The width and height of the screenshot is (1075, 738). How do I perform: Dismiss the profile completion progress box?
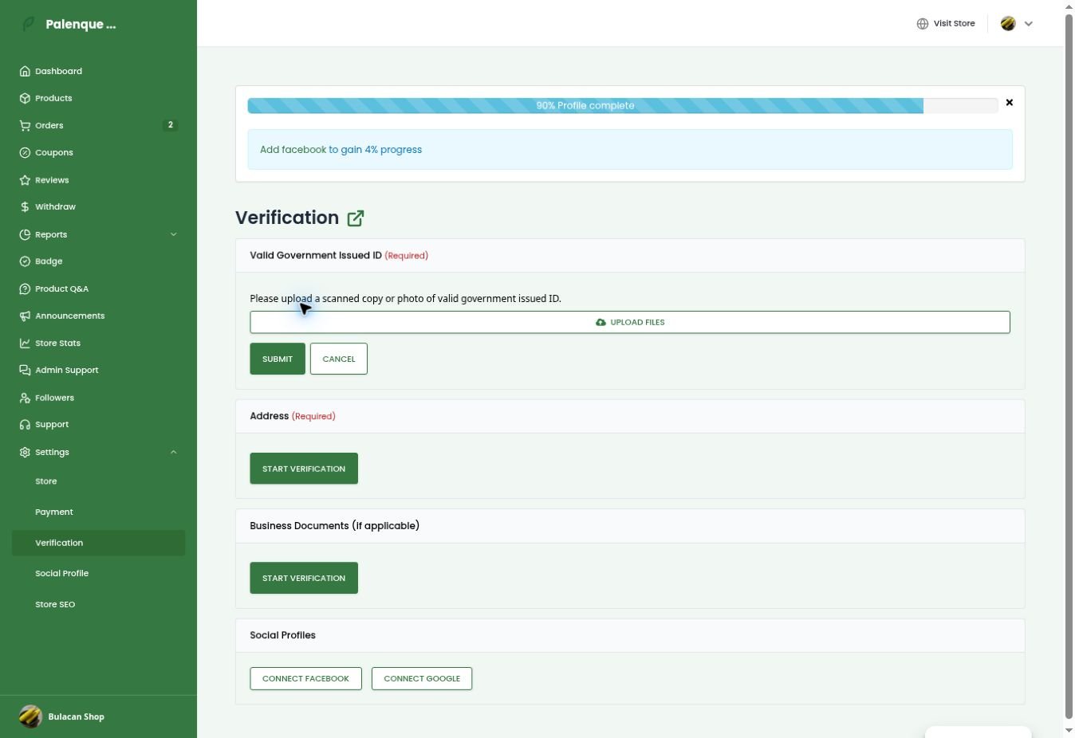[1010, 103]
